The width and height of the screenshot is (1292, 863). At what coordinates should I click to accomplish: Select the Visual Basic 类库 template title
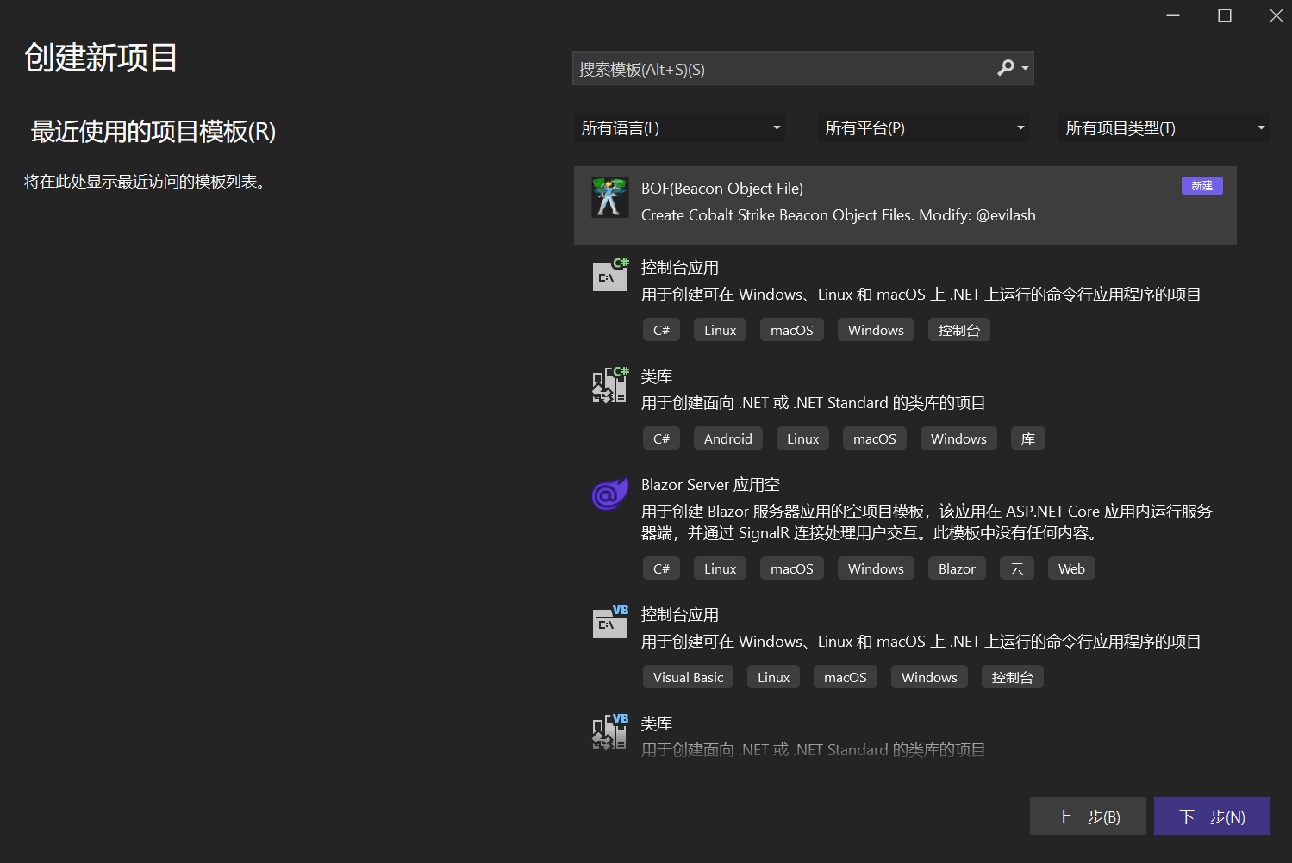657,723
